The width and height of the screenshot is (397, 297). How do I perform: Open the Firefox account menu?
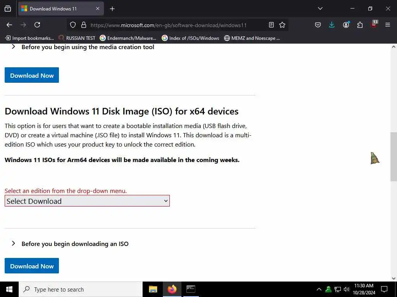pyautogui.click(x=346, y=24)
